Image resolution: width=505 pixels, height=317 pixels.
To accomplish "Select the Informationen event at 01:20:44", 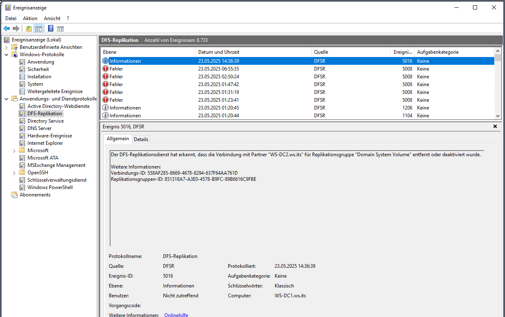I will 298,116.
